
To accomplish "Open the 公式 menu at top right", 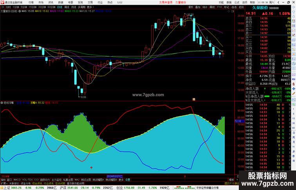I will coord(237,2).
